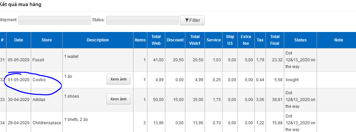Image resolution: width=356 pixels, height=132 pixels.
Task: Select the date 29-04-2020
Action: 19,123
